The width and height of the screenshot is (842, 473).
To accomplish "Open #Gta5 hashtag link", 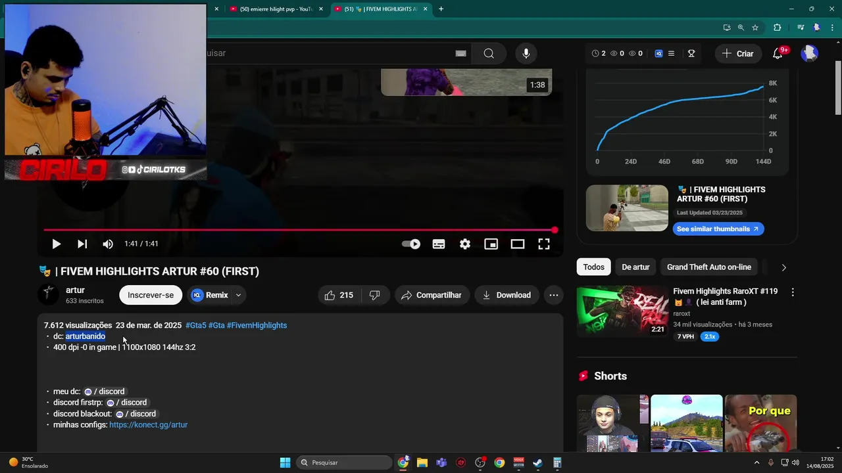I will [196, 325].
